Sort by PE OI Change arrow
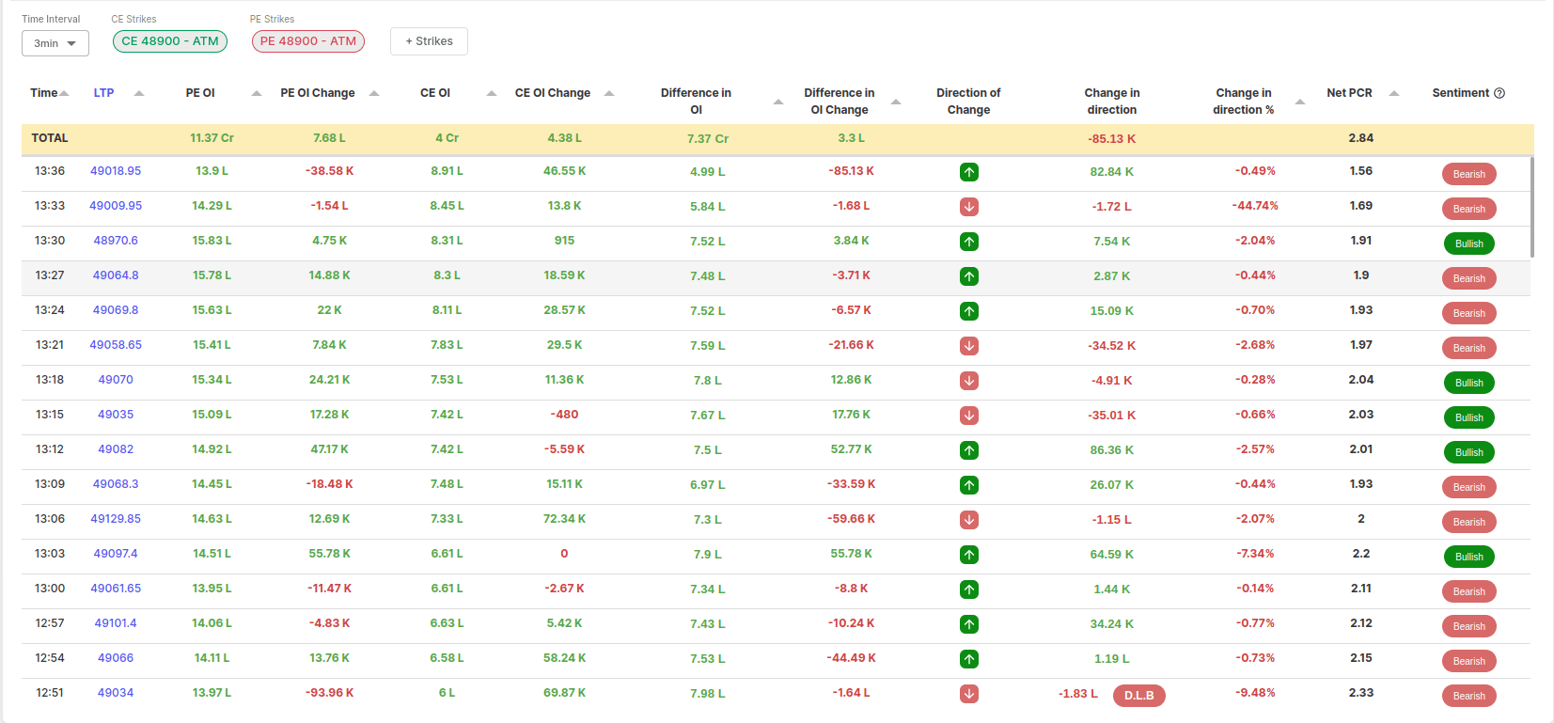1554x723 pixels. pyautogui.click(x=374, y=93)
